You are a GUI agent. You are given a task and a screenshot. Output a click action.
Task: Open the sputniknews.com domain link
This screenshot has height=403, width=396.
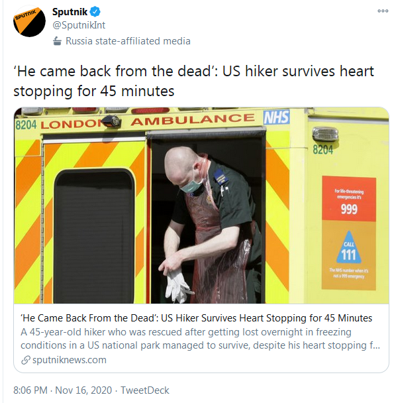pos(70,360)
